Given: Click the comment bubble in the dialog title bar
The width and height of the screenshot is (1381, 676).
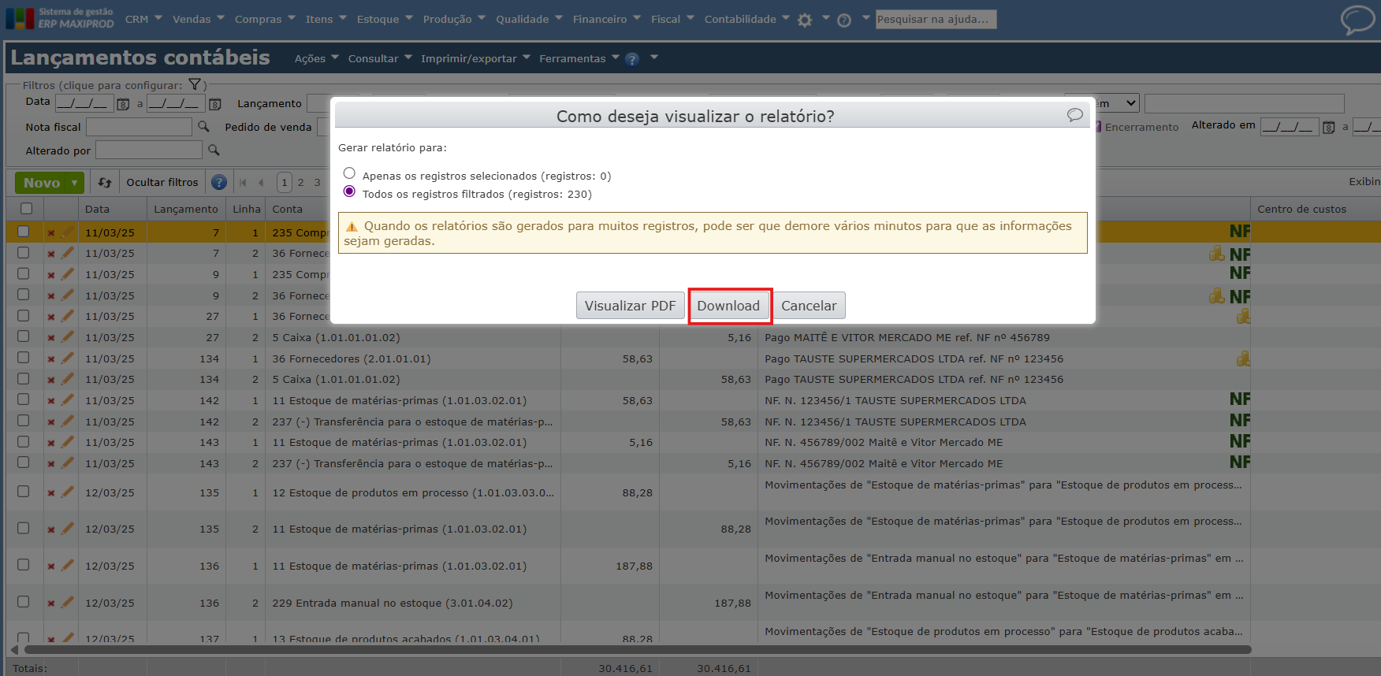Looking at the screenshot, I should 1074,115.
